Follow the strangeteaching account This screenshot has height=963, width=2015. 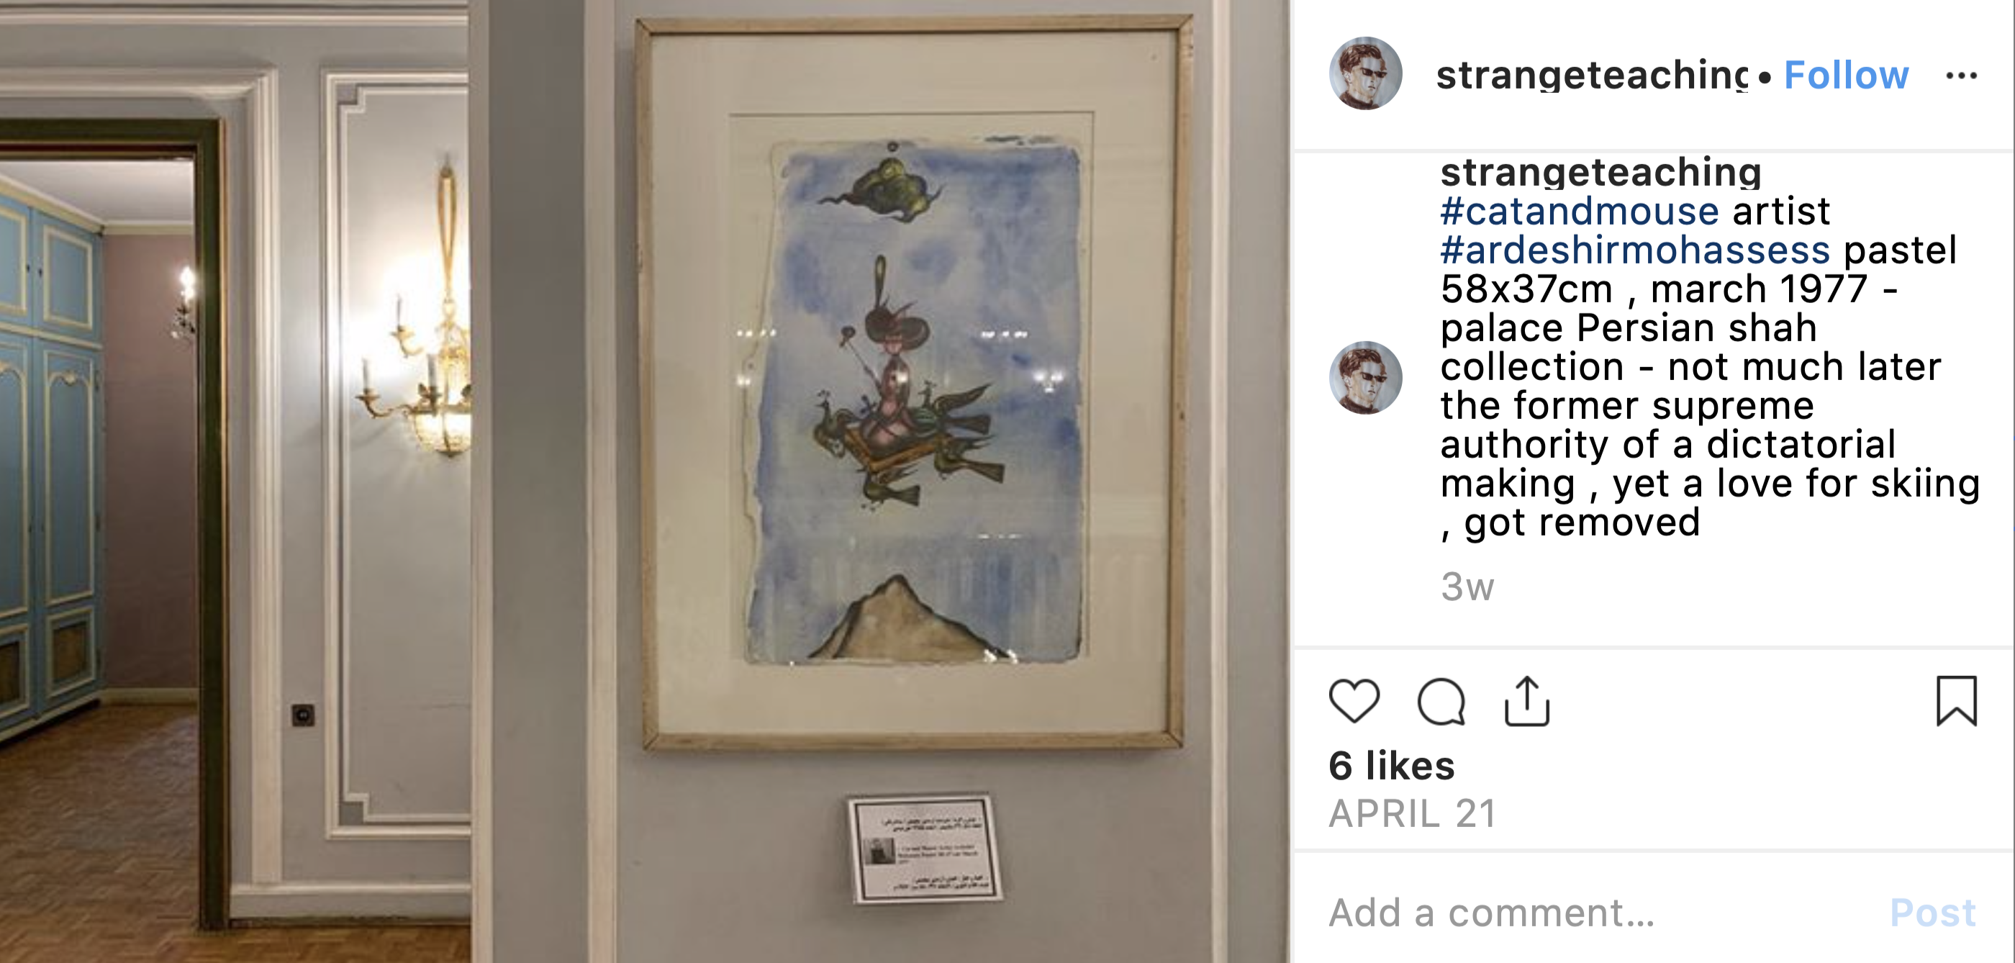tap(1846, 75)
